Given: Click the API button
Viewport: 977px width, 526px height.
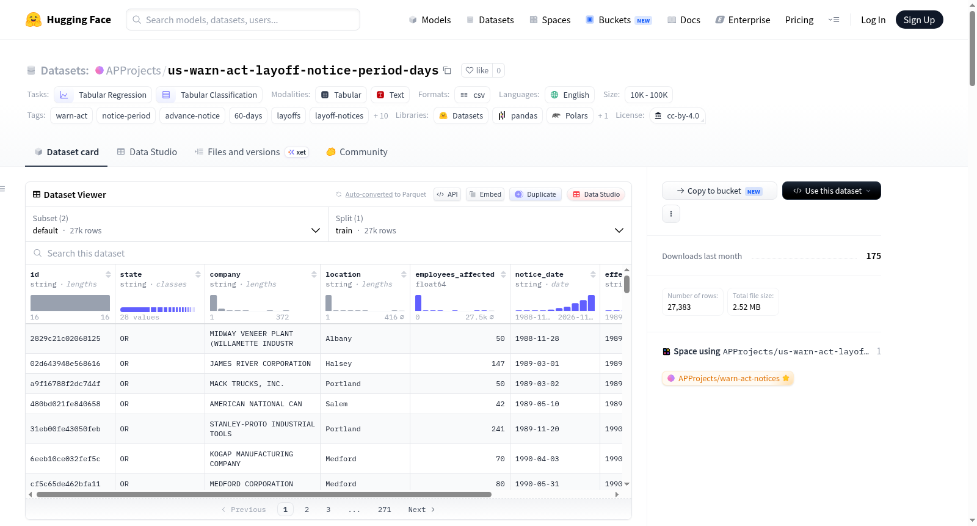Looking at the screenshot, I should 447,194.
